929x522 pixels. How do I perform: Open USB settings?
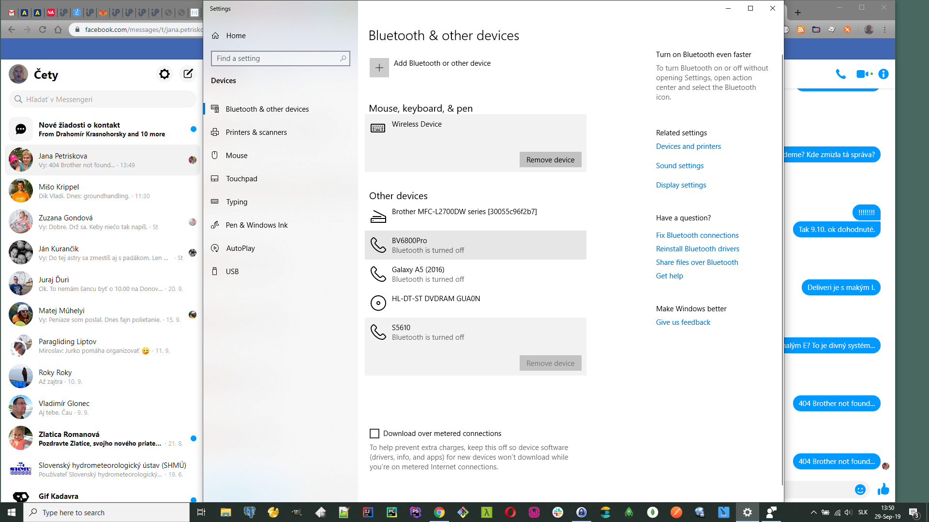pyautogui.click(x=281, y=272)
